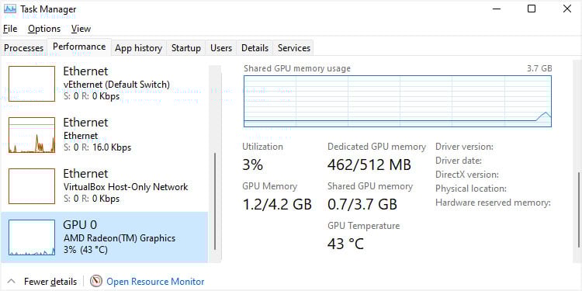This screenshot has height=291, width=582.
Task: Click the 462/512 MB dedicated memory value
Action: coord(369,165)
